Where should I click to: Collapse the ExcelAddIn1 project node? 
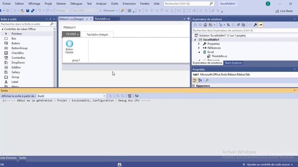[x=195, y=40]
